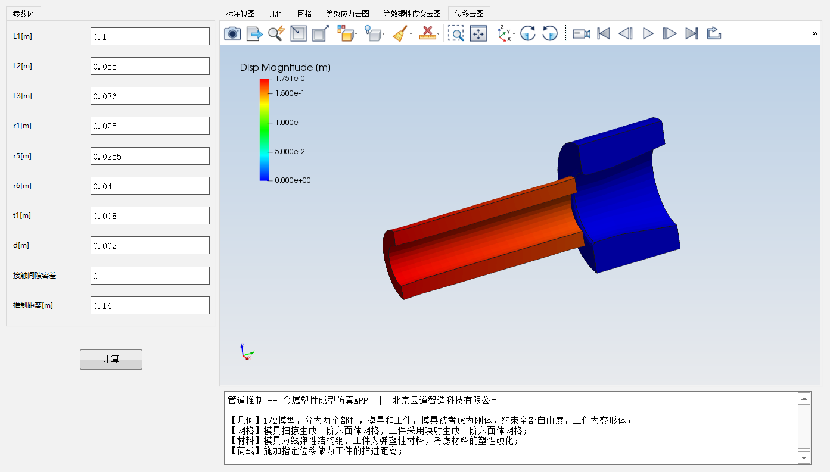This screenshot has width=830, height=472.
Task: Click the description panel scrollbar thumb
Action: 804,426
